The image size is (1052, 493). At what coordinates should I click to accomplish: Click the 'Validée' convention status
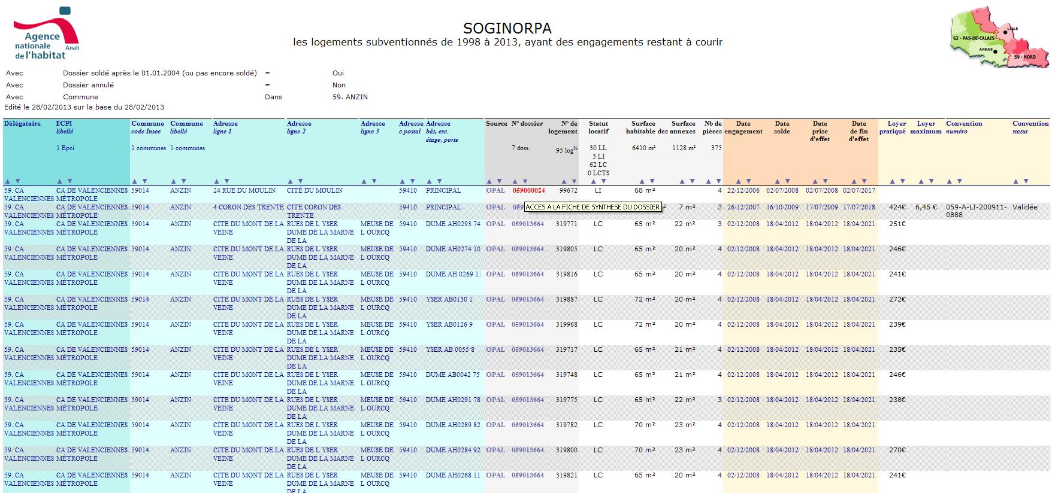tap(1024, 208)
